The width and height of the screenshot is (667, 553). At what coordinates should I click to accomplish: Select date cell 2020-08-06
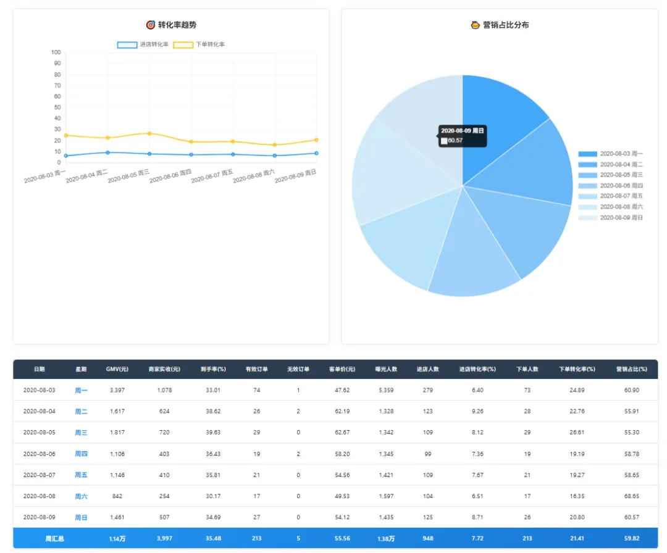[x=39, y=454]
